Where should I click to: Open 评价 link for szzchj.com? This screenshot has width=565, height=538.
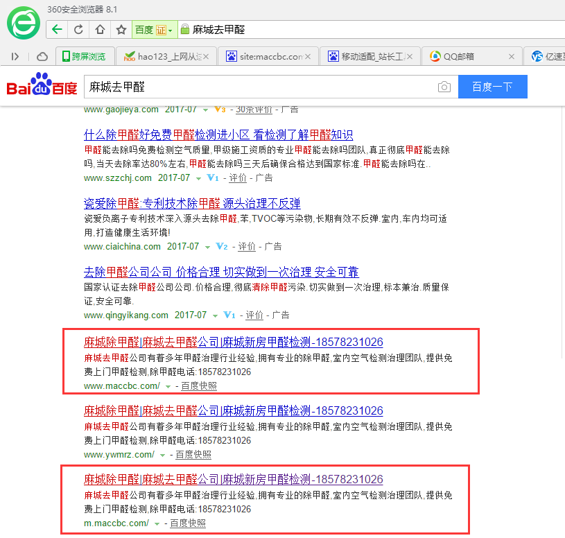[x=238, y=177]
